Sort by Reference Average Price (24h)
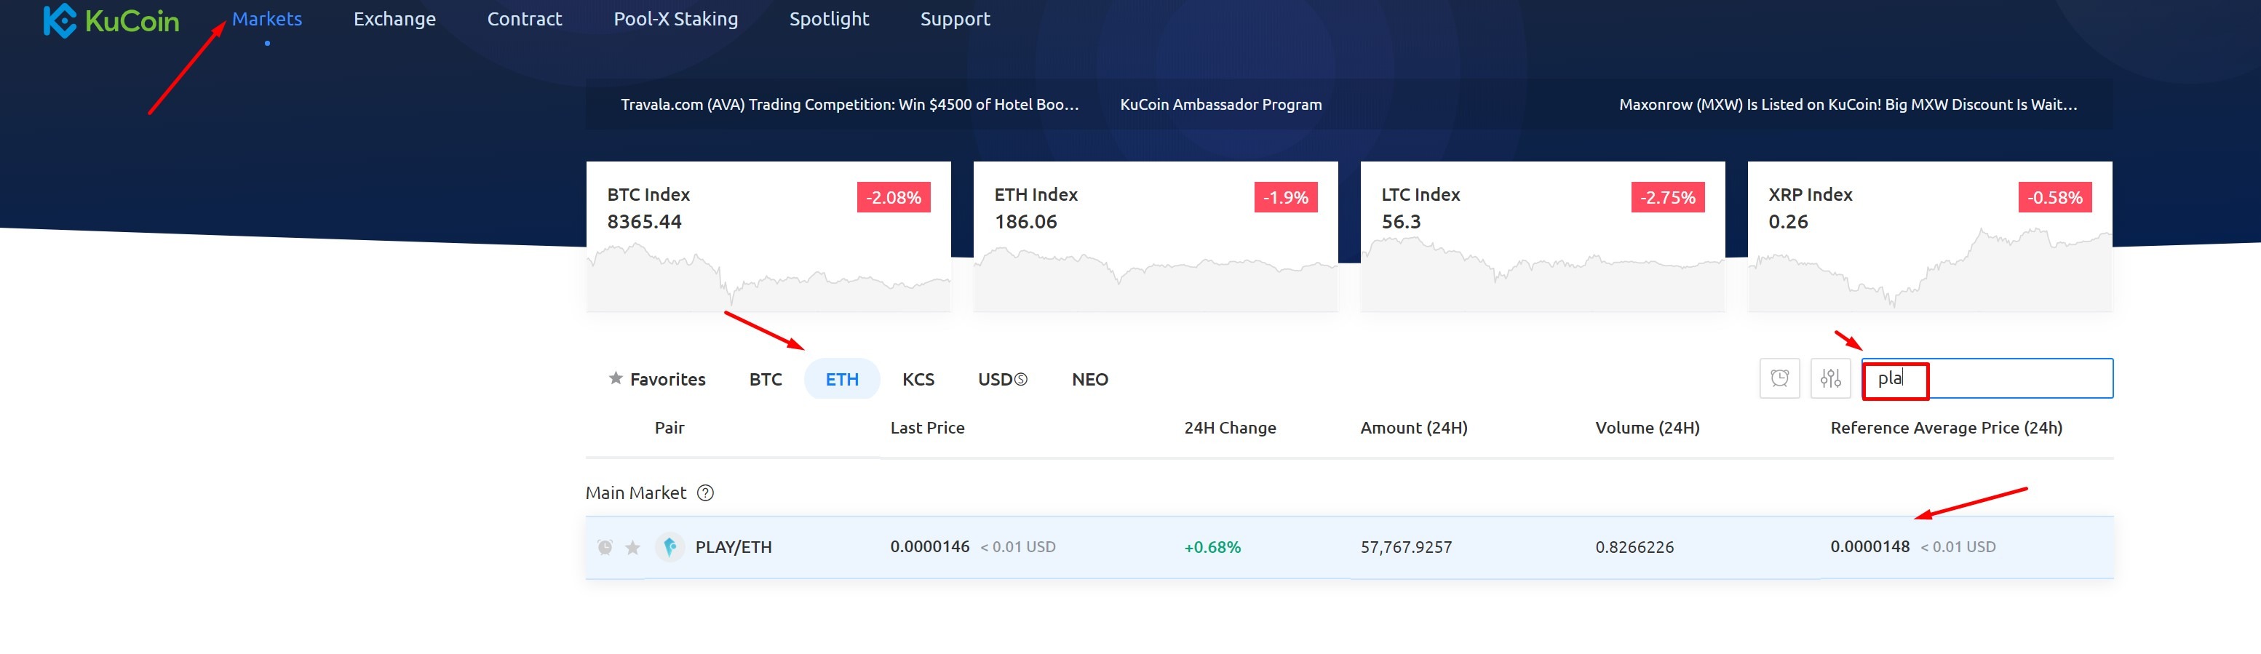The image size is (2261, 654). [x=1946, y=428]
